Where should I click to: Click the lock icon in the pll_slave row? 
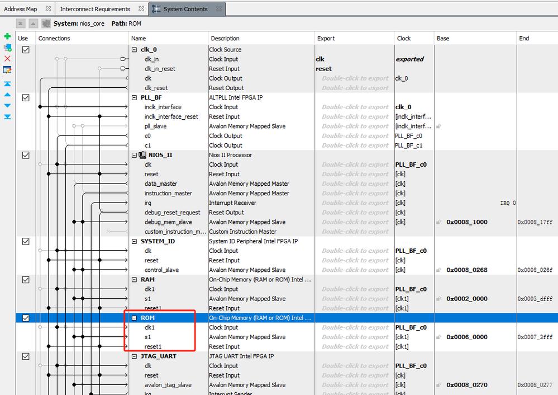(438, 126)
